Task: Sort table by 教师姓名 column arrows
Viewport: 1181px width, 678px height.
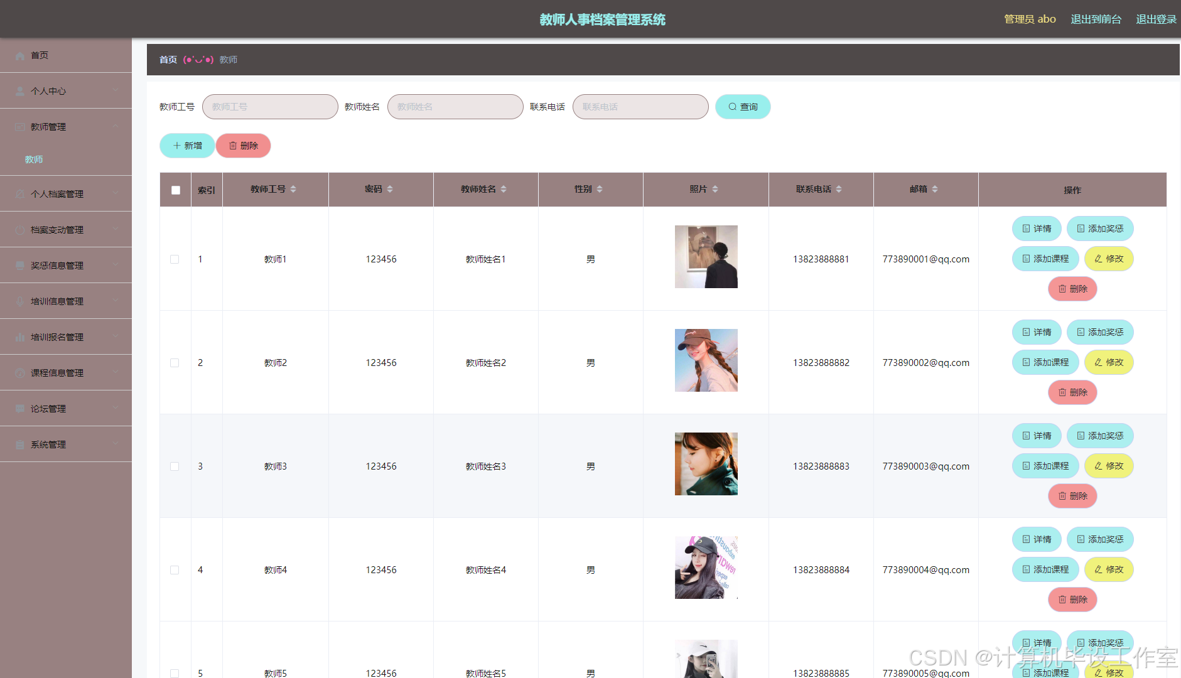Action: tap(504, 190)
